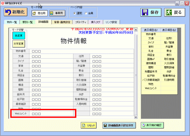The height and width of the screenshot is (136, 190).
Task: Click the preview scrollbar down arrow
Action: 136,117
